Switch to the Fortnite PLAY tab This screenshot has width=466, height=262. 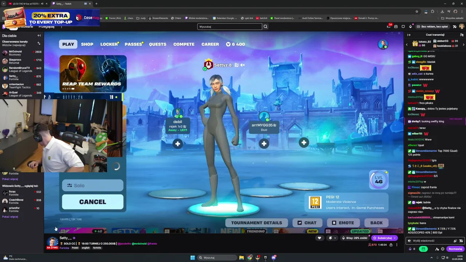[x=68, y=44]
